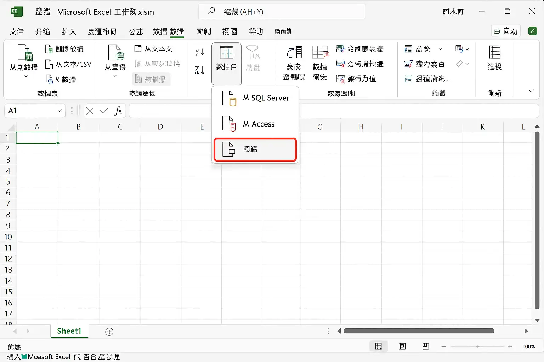
Task: Choose the Access option in dropdown
Action: (255, 124)
